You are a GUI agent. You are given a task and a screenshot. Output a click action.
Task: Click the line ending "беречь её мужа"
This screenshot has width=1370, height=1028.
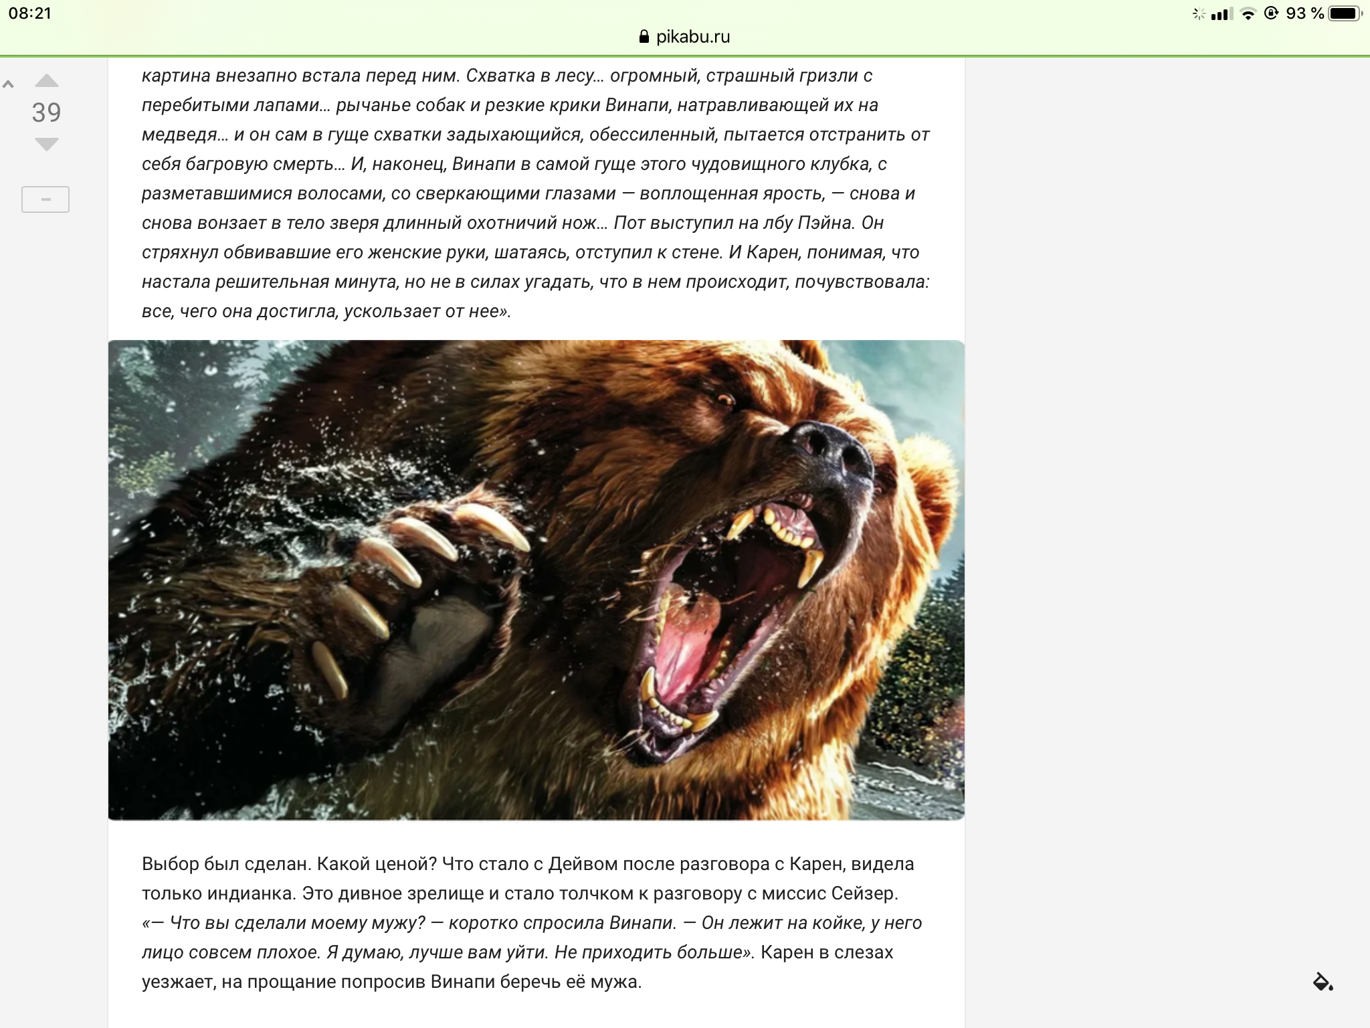pos(391,982)
